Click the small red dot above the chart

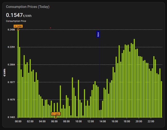click(50, 28)
